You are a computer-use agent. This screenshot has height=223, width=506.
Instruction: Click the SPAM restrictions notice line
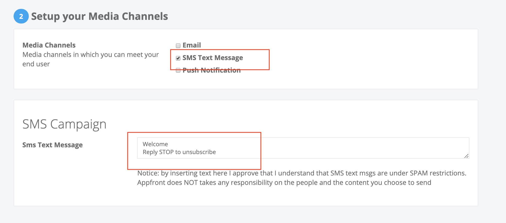tap(302, 173)
